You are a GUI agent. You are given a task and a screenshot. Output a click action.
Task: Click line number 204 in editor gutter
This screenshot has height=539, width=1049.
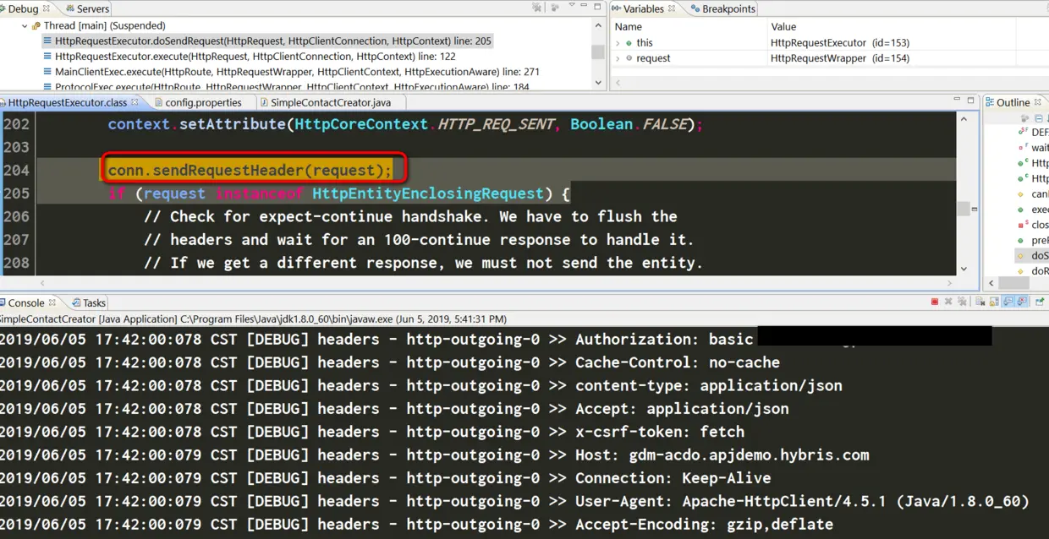(x=17, y=170)
